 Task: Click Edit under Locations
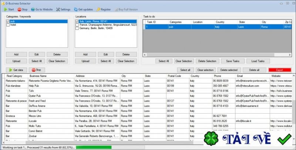point(106,54)
